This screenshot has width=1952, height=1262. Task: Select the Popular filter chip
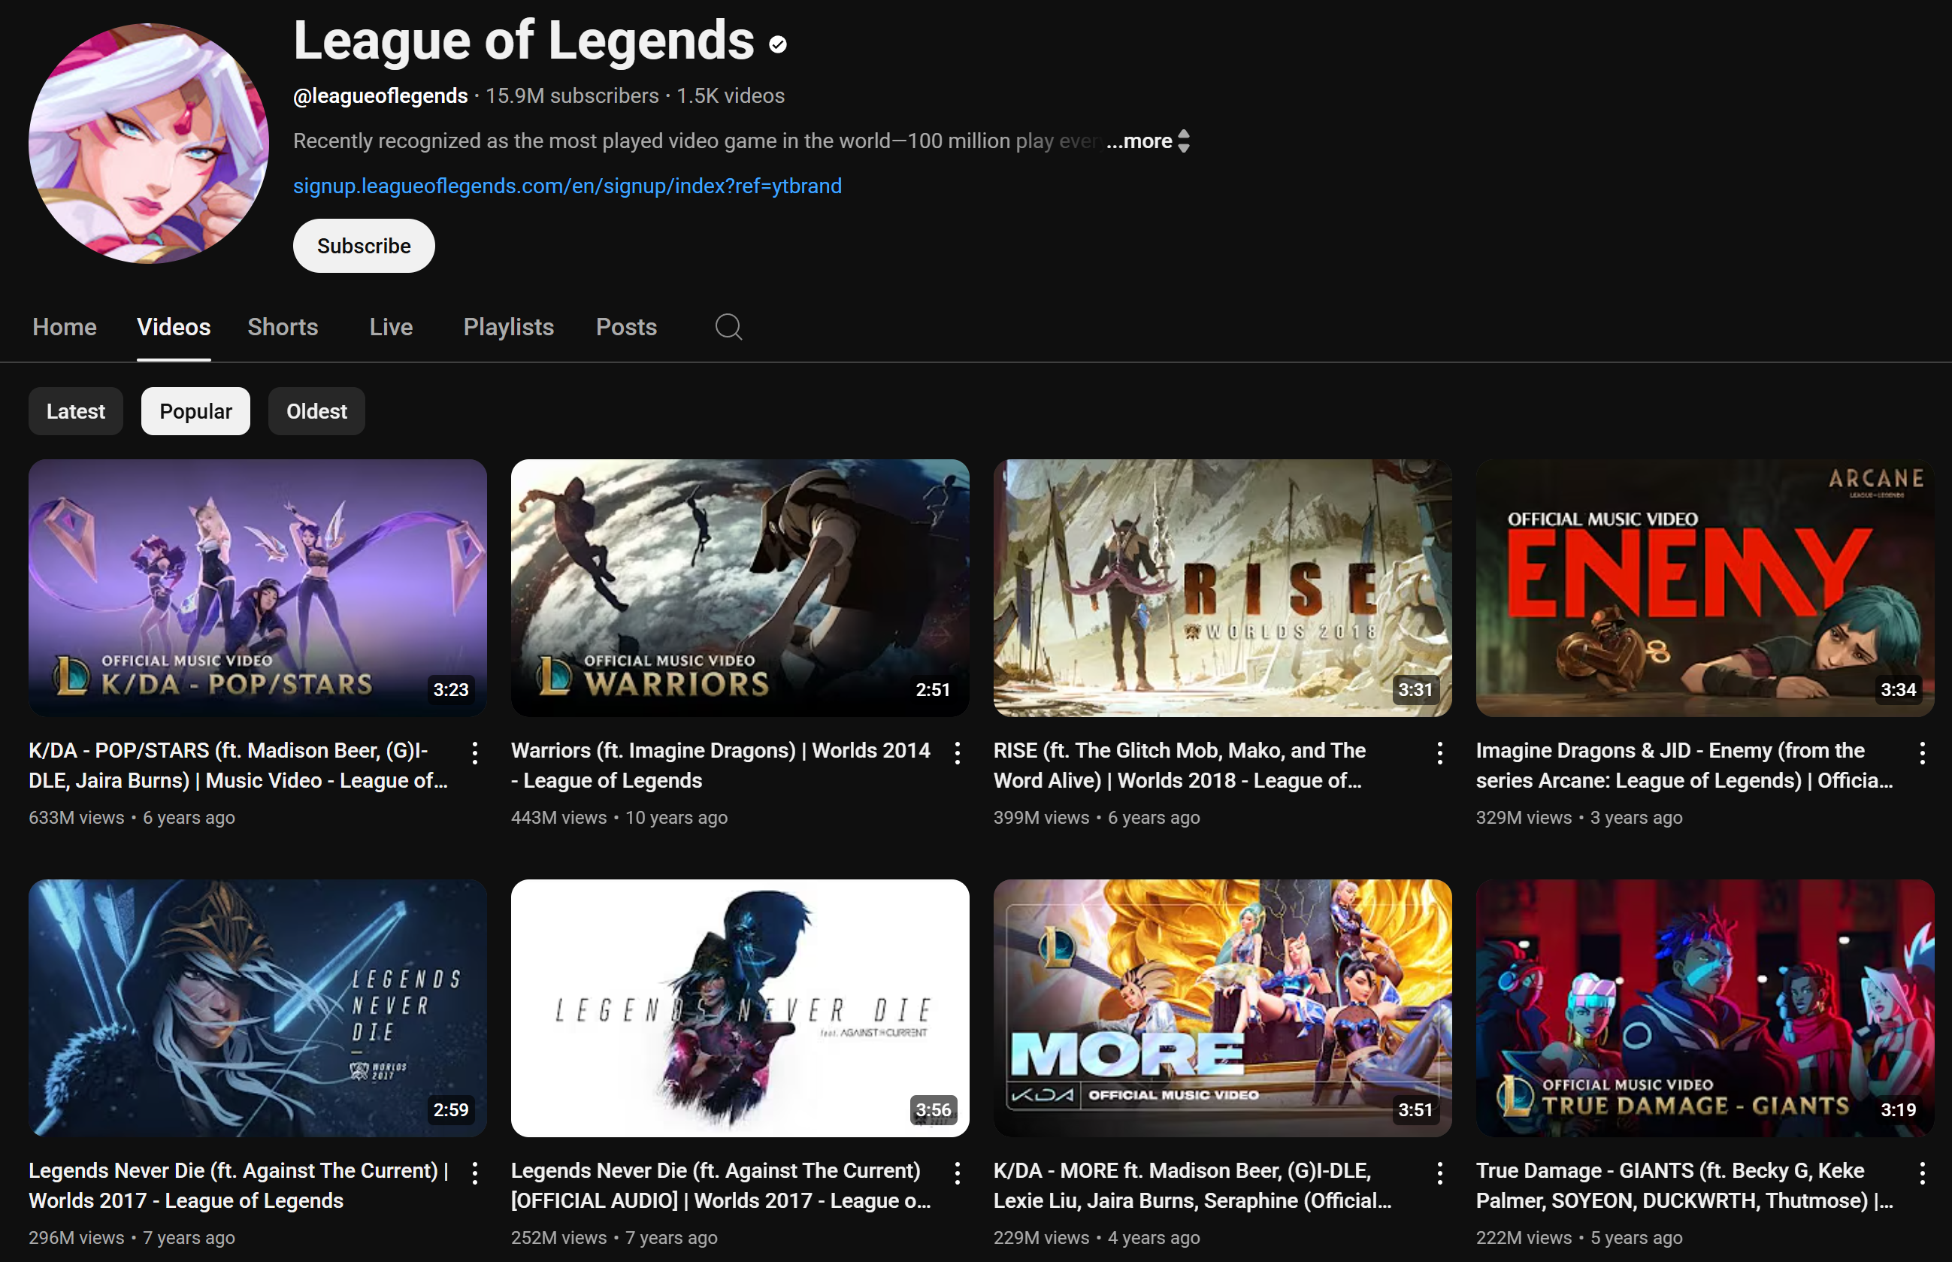click(x=196, y=411)
